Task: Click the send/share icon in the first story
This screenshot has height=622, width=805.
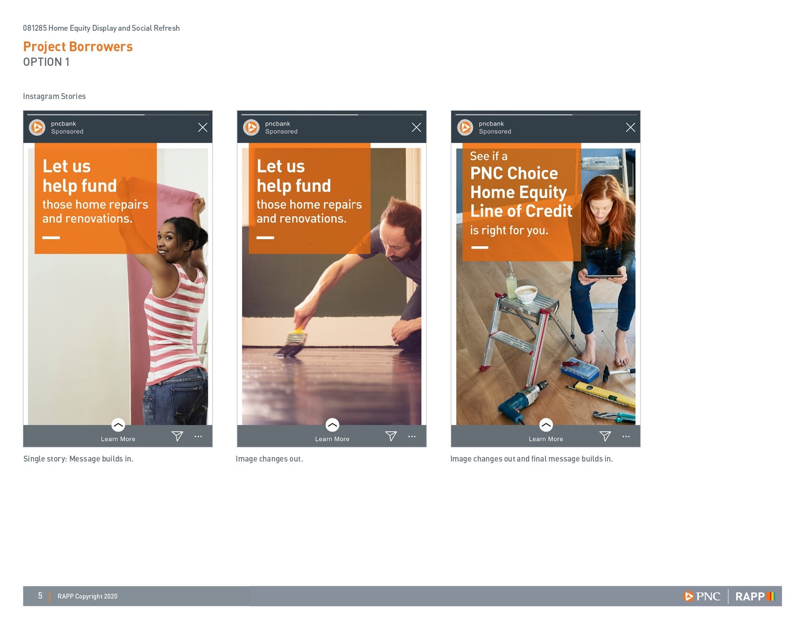Action: [x=177, y=436]
